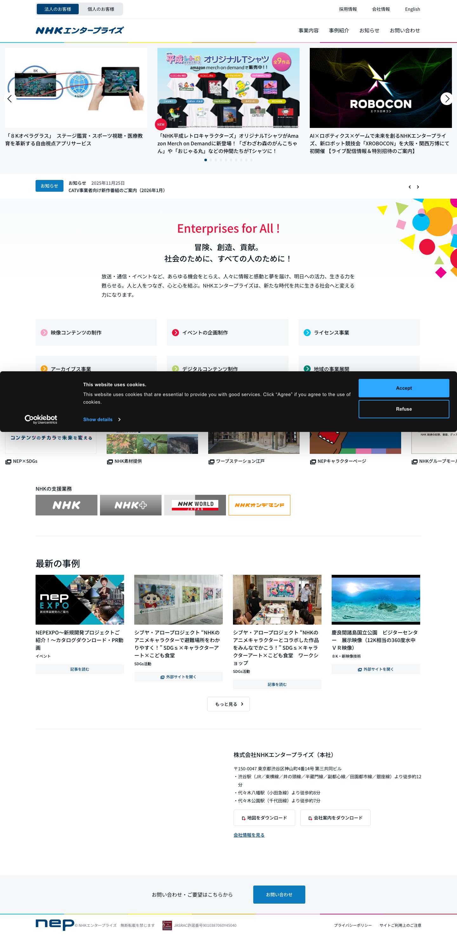Viewport: 457px width, 936px height.
Task: Open お問い合わせ menu item
Action: click(x=405, y=30)
